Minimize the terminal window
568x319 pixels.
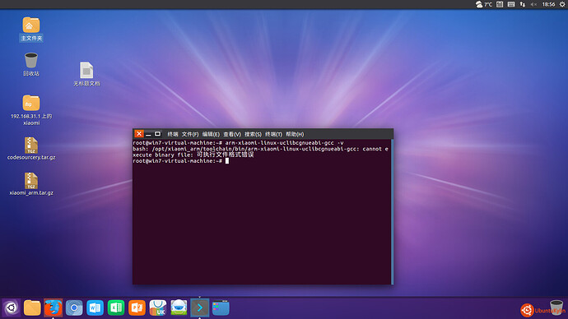click(148, 134)
